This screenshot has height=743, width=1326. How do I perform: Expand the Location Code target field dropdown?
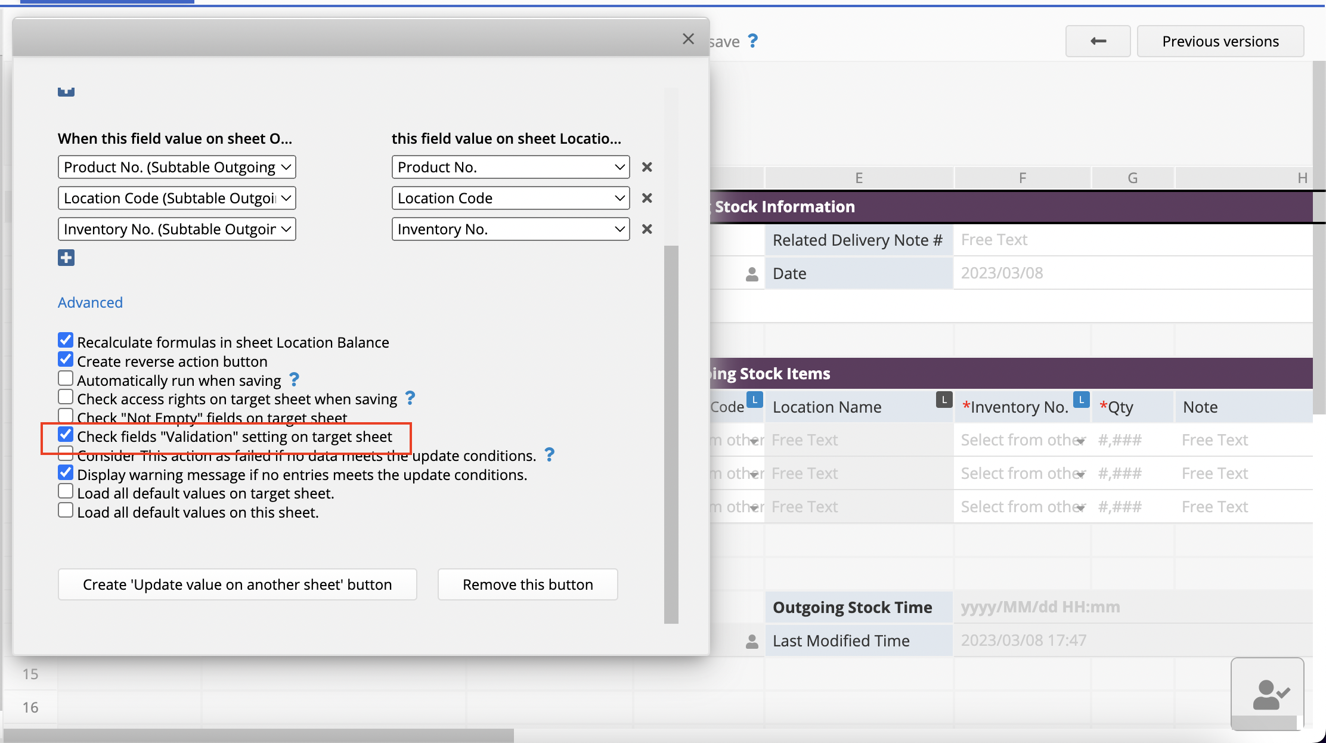510,198
